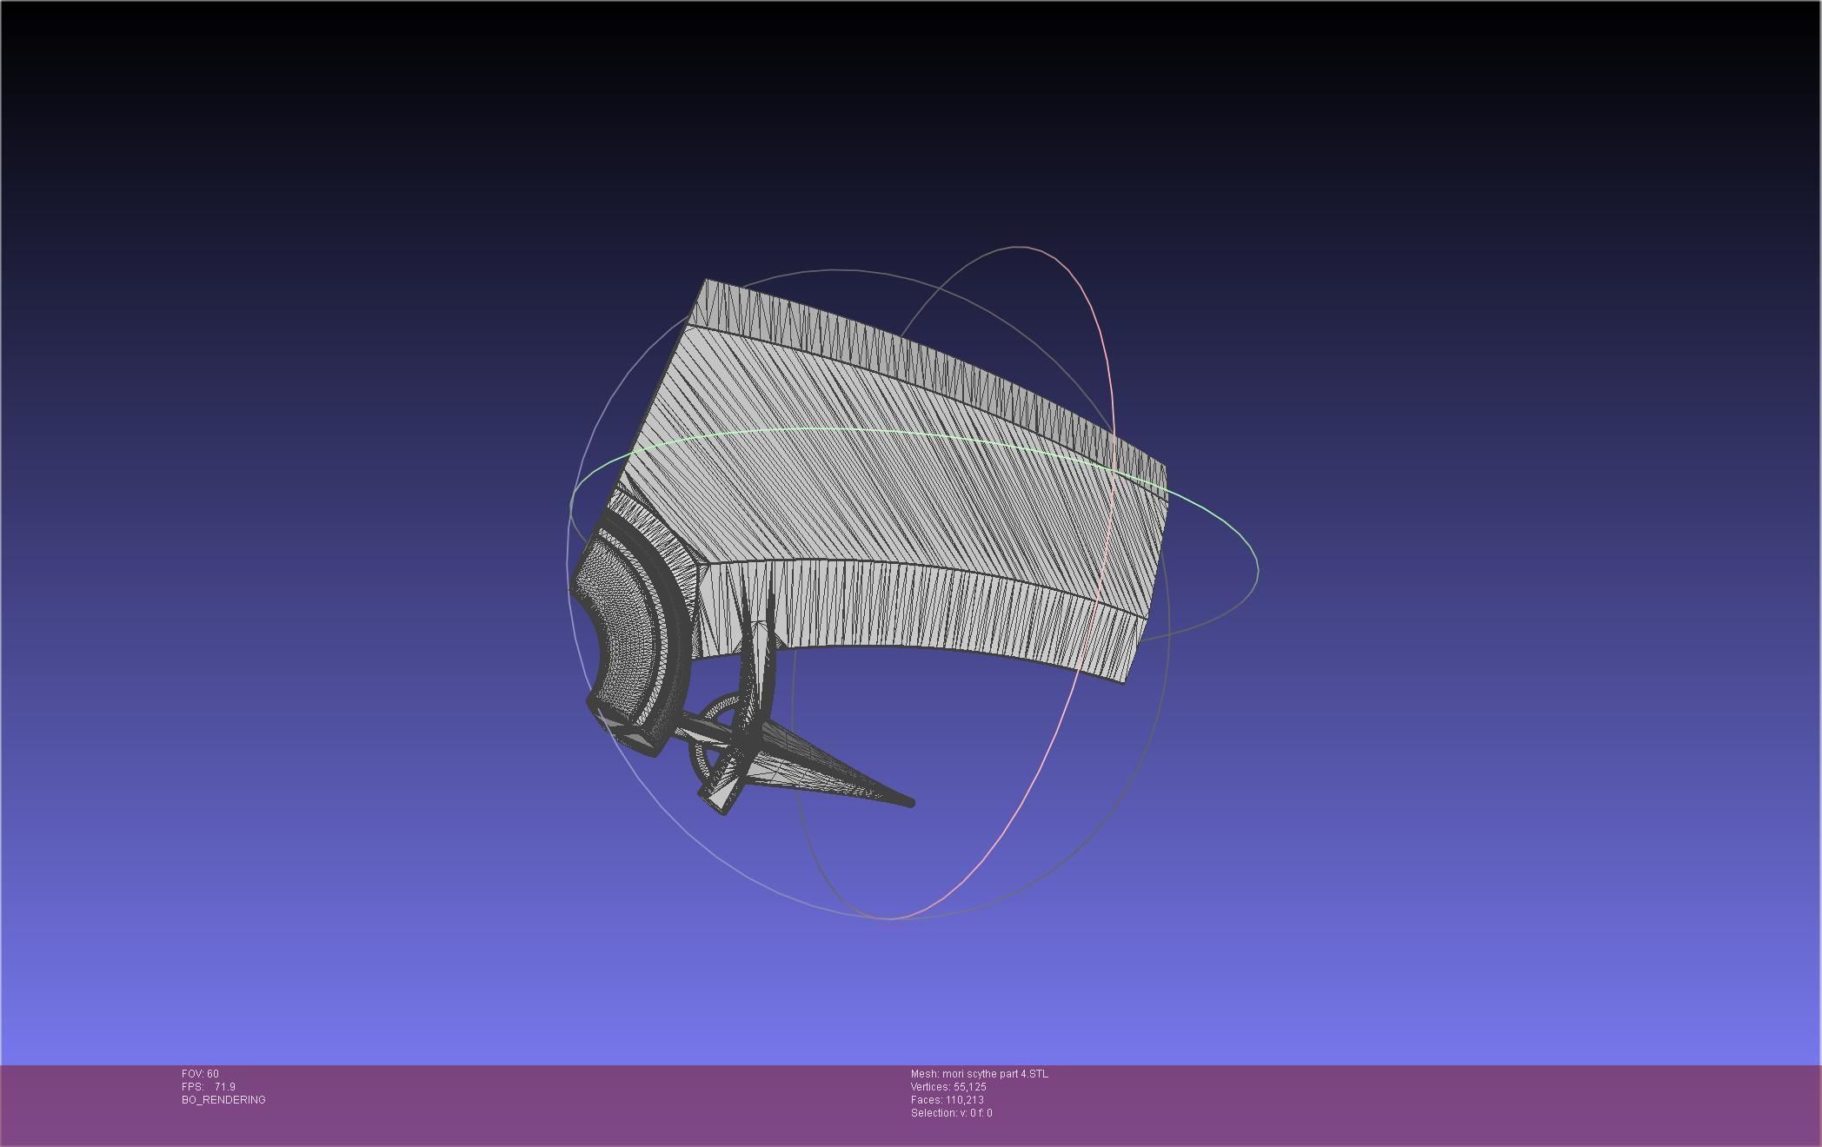This screenshot has height=1147, width=1822.
Task: Click the FOV: 60 readout
Action: click(x=200, y=1074)
